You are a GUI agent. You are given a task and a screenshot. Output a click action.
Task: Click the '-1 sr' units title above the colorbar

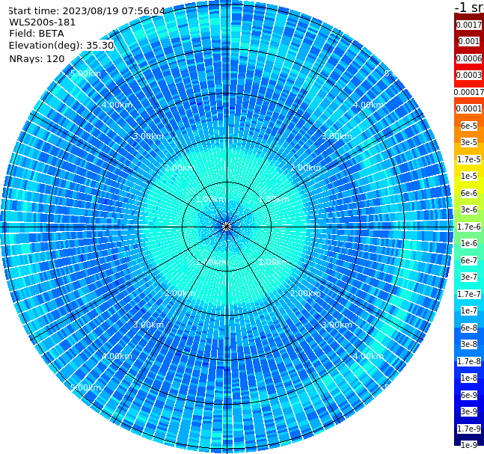point(469,7)
